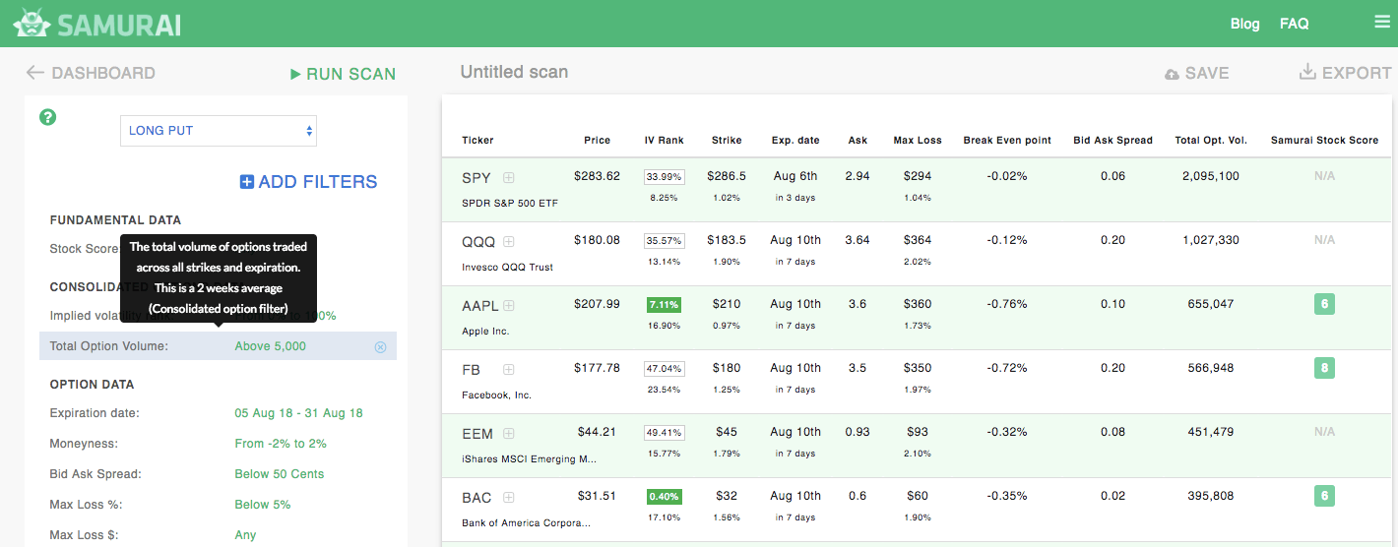The width and height of the screenshot is (1398, 547).
Task: Click the SPY 33.99% IV rank box
Action: pos(664,177)
